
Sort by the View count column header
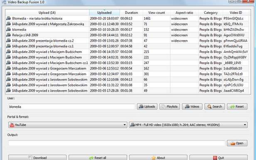(157, 12)
